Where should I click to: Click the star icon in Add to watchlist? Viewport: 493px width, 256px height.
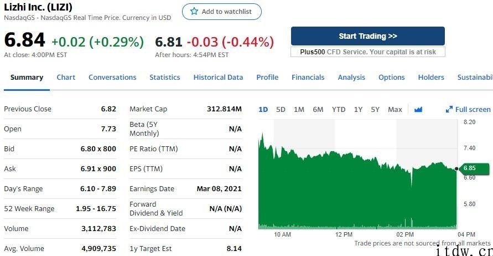[x=194, y=11]
